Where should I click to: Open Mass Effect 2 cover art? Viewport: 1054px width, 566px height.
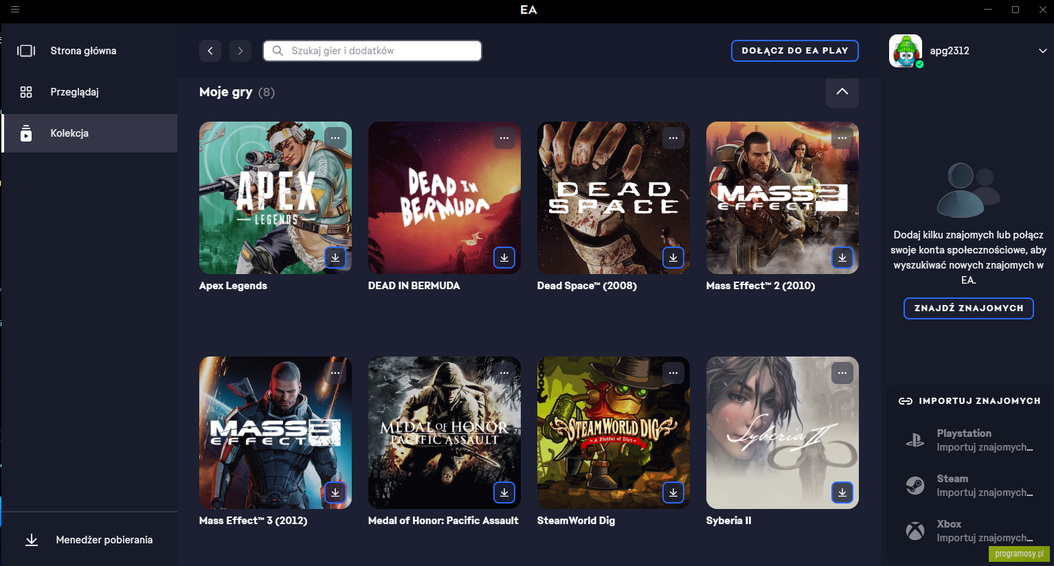point(783,198)
